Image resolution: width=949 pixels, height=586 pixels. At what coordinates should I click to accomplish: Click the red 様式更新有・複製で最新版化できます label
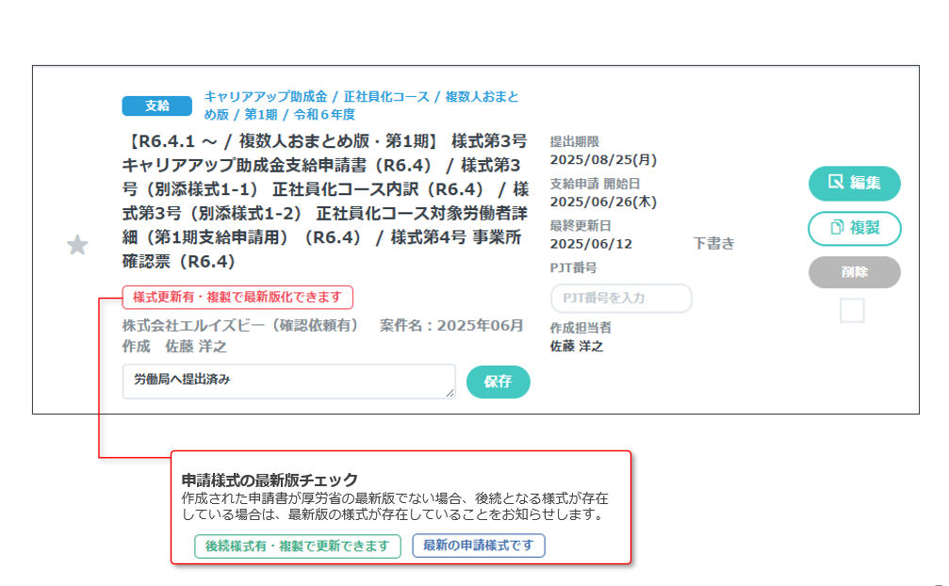237,298
